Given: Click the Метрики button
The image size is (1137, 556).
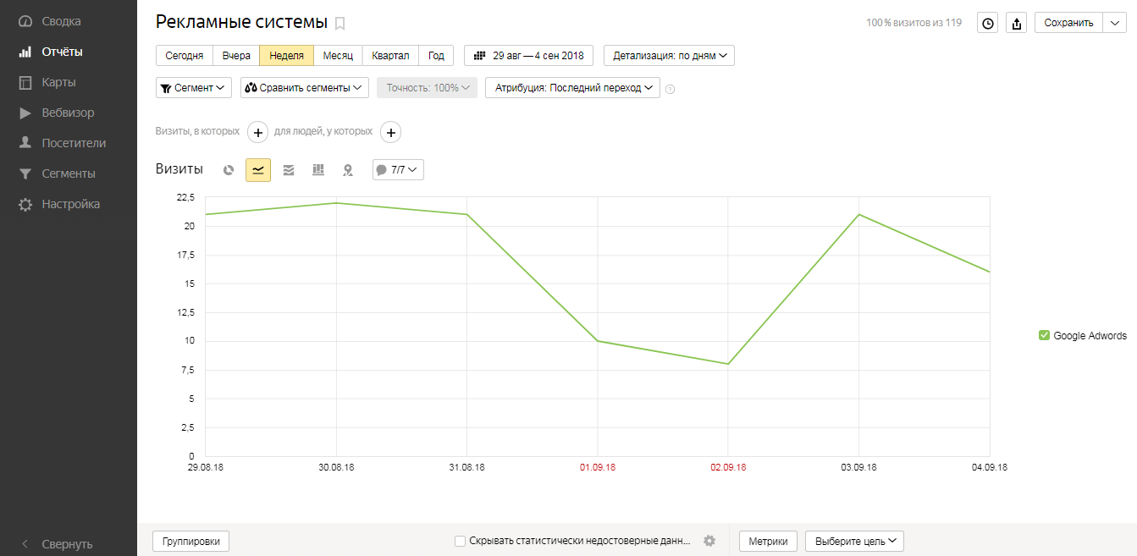Looking at the screenshot, I should click(x=768, y=542).
